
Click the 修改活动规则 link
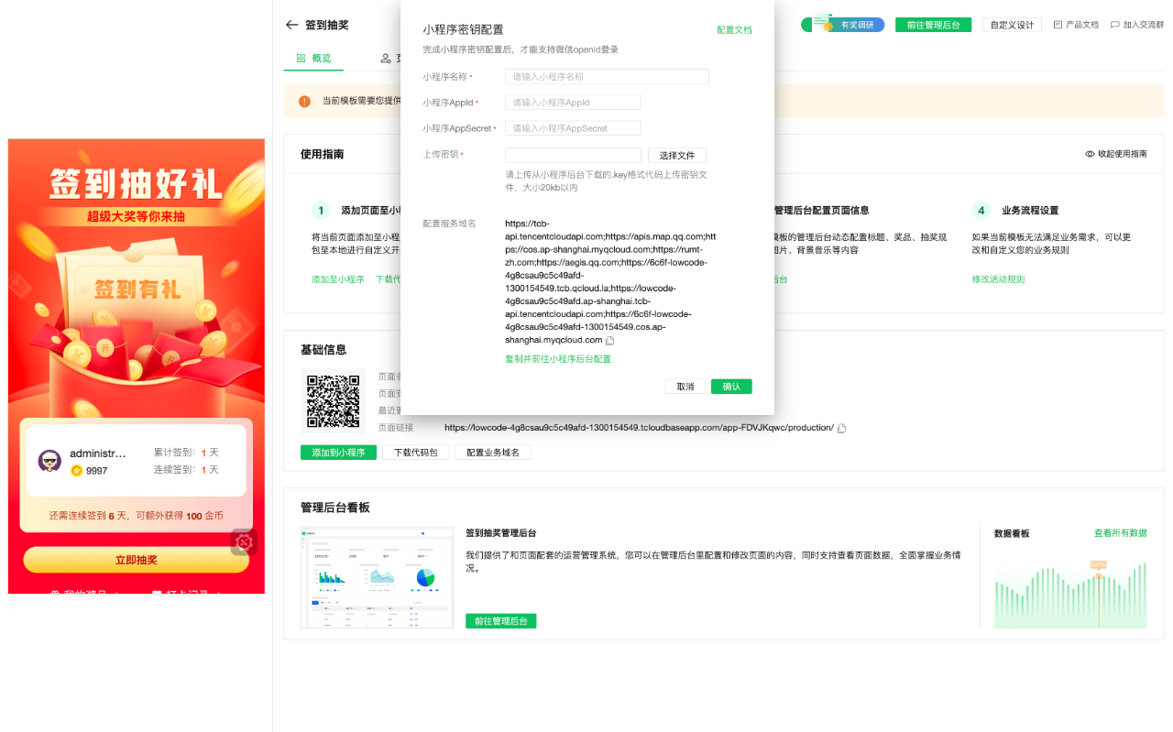(998, 279)
